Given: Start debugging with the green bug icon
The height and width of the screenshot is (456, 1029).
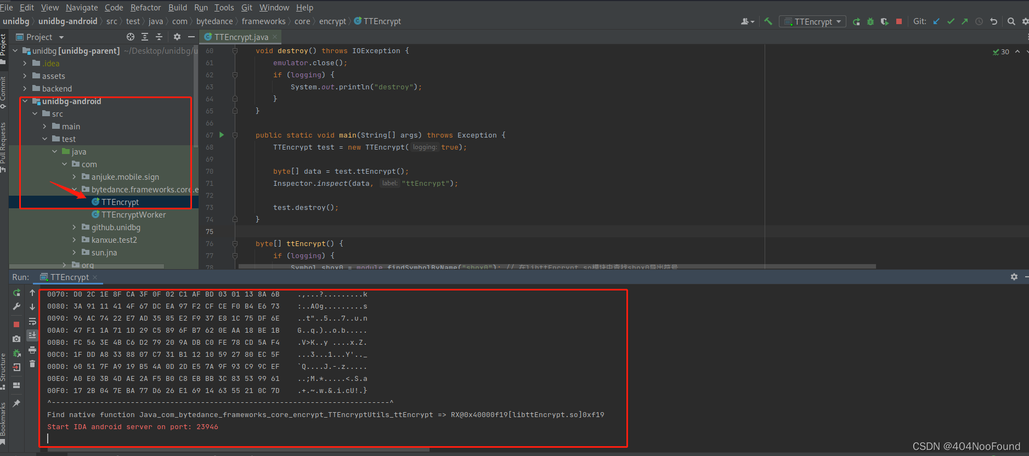Looking at the screenshot, I should pos(870,21).
